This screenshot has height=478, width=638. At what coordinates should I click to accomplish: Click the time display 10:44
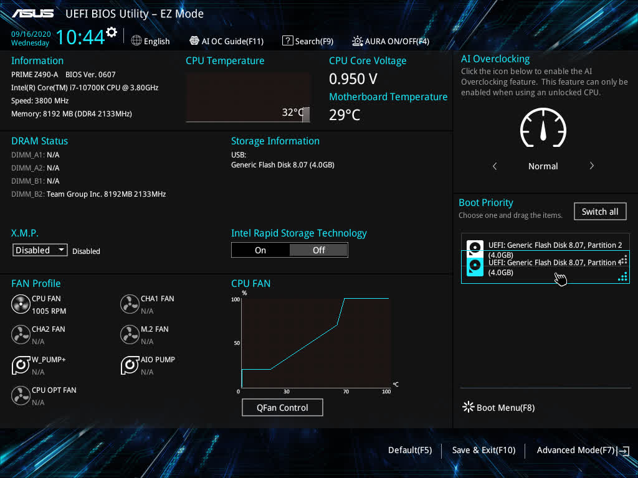click(x=80, y=37)
